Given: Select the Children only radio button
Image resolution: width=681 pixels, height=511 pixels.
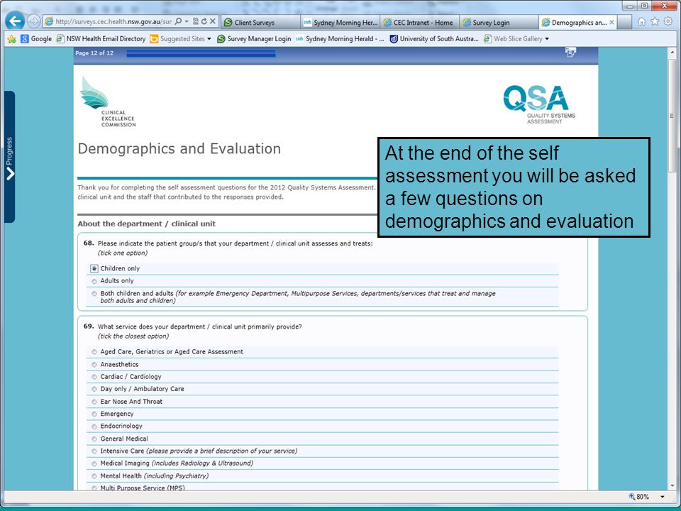Looking at the screenshot, I should 94,269.
